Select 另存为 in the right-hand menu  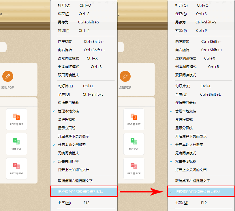click(x=201, y=22)
